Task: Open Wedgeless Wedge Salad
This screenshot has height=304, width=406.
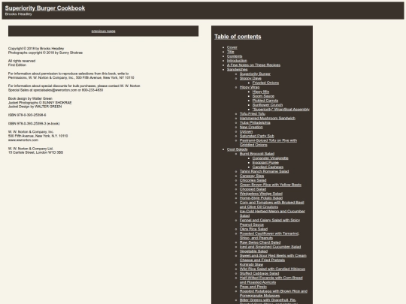Action: (261, 194)
